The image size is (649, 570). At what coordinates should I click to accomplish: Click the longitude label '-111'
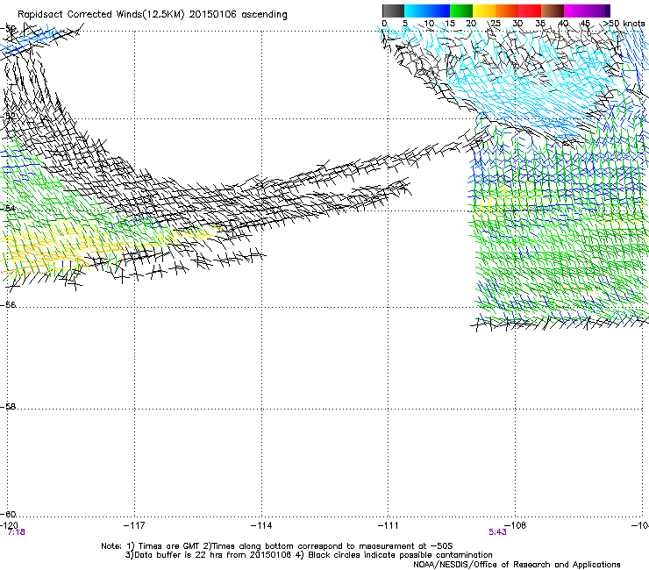tap(389, 525)
